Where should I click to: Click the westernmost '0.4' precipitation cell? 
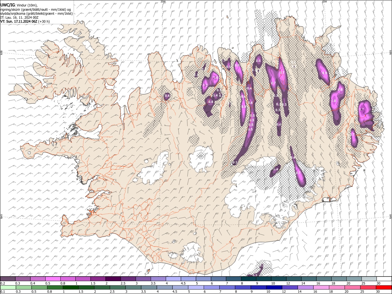click(x=167, y=96)
